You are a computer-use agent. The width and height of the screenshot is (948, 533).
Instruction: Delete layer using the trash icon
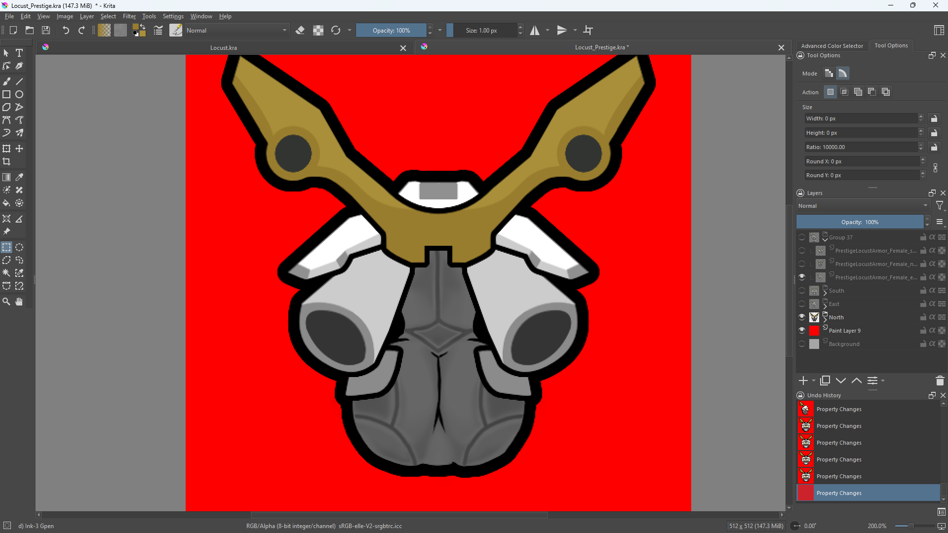(x=940, y=381)
